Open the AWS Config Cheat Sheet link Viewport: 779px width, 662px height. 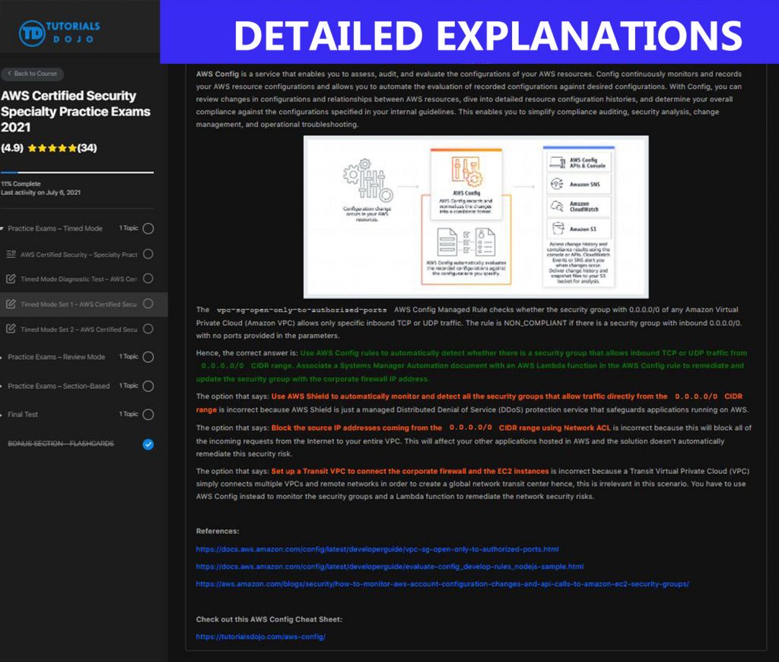(261, 636)
